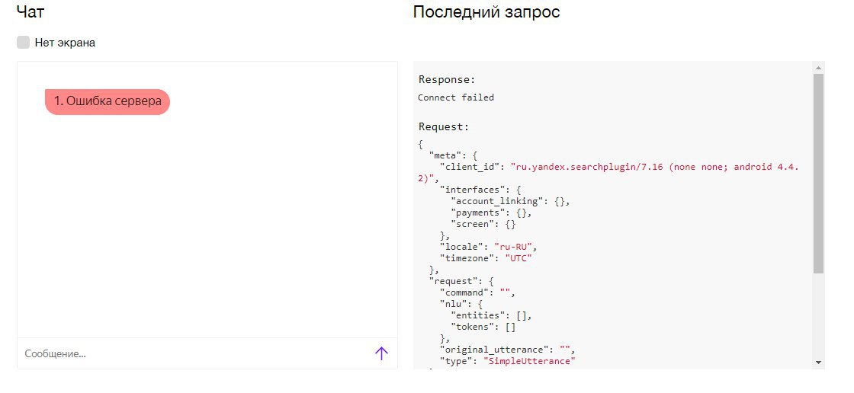854x393 pixels.
Task: Click the "Нет экрана" label text
Action: tap(65, 43)
